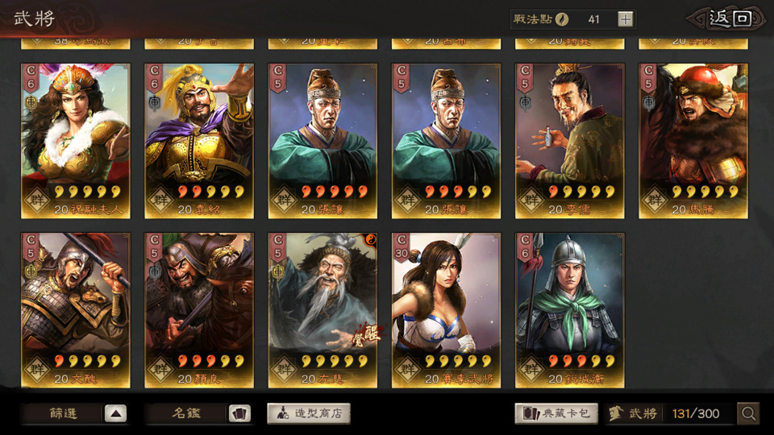Open the 造型商店 skin shop
This screenshot has width=774, height=435.
click(x=309, y=413)
